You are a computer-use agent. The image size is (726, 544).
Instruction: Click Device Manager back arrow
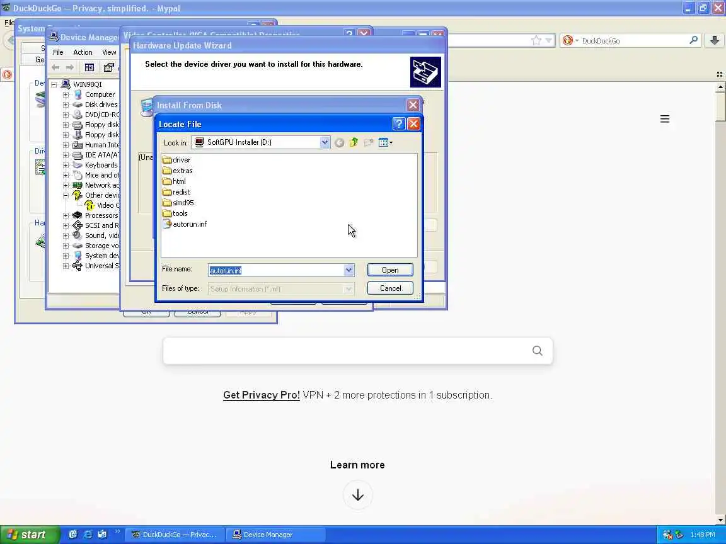click(x=55, y=67)
